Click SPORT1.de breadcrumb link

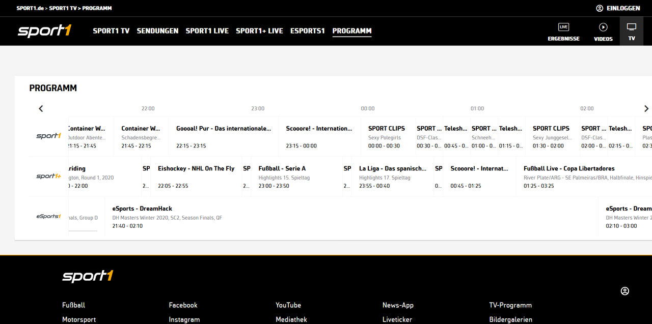(x=31, y=8)
